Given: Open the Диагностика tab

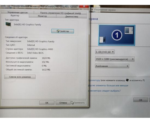Looking at the screenshot, I should tap(72, 16).
